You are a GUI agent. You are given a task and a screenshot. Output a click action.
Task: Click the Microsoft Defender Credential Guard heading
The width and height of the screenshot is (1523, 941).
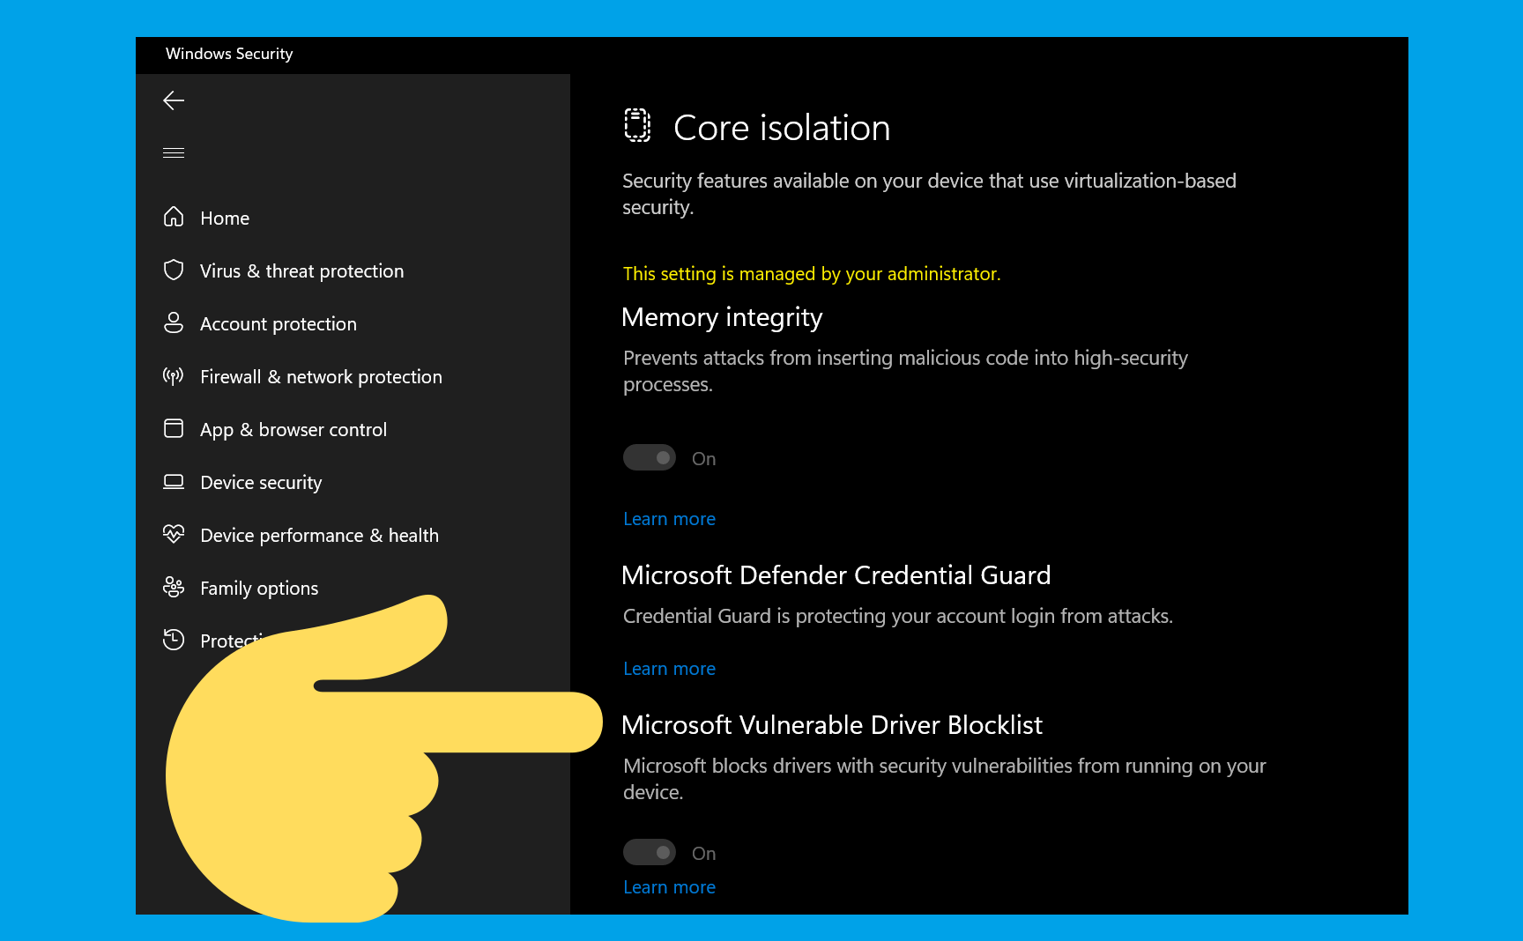click(836, 575)
